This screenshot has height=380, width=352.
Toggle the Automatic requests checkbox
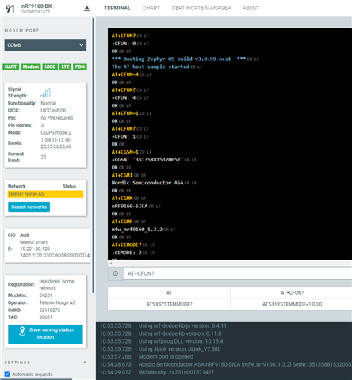pos(7,374)
